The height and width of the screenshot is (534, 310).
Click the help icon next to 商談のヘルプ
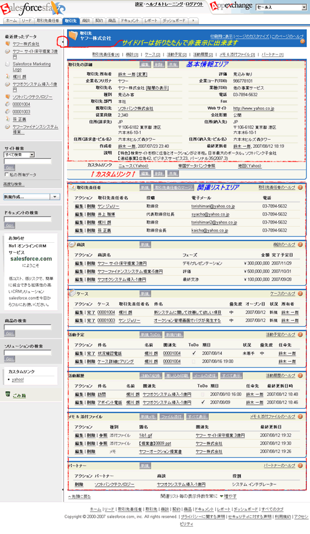[300, 245]
